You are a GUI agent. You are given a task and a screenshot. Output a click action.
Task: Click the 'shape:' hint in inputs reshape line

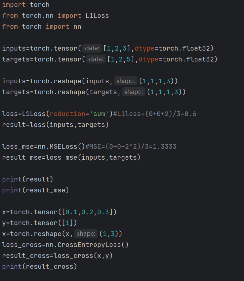click(126, 81)
